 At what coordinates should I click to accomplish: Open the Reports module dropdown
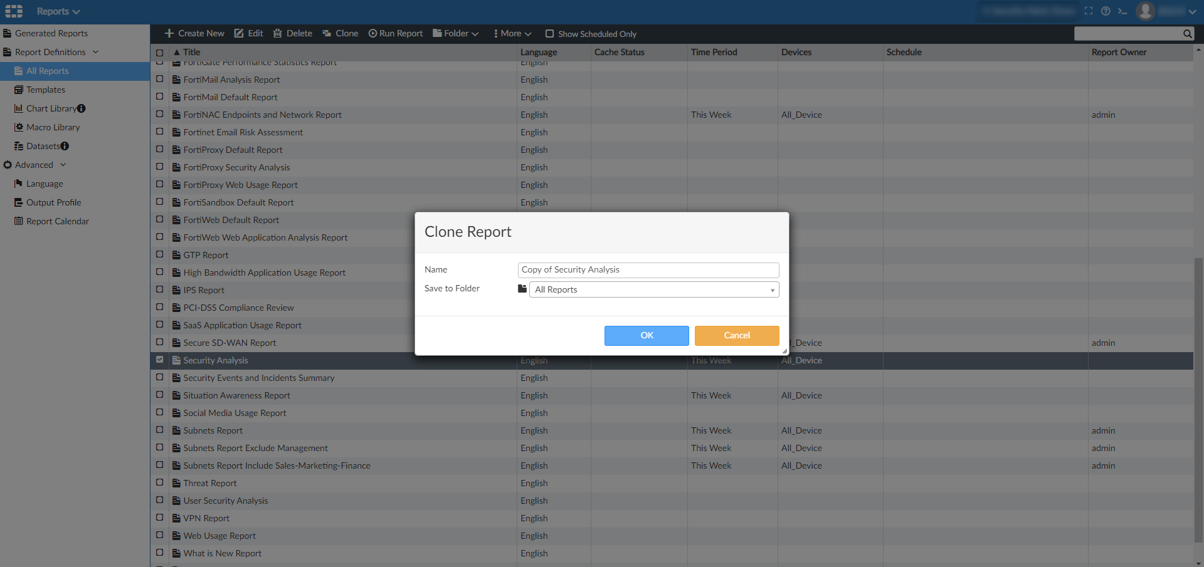tap(58, 11)
